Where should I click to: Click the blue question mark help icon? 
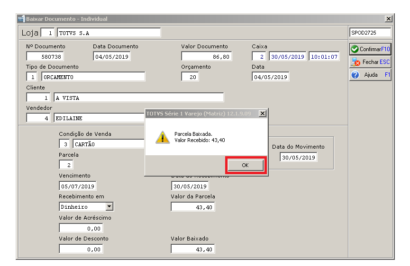click(355, 75)
